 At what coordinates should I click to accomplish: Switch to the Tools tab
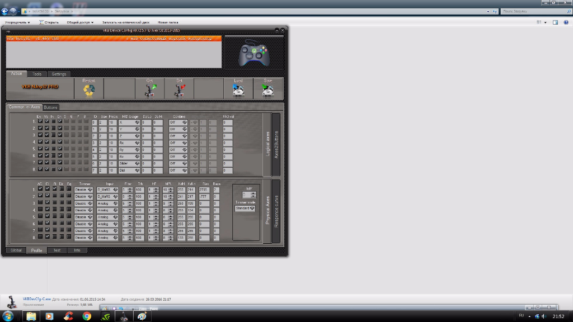[x=37, y=74]
